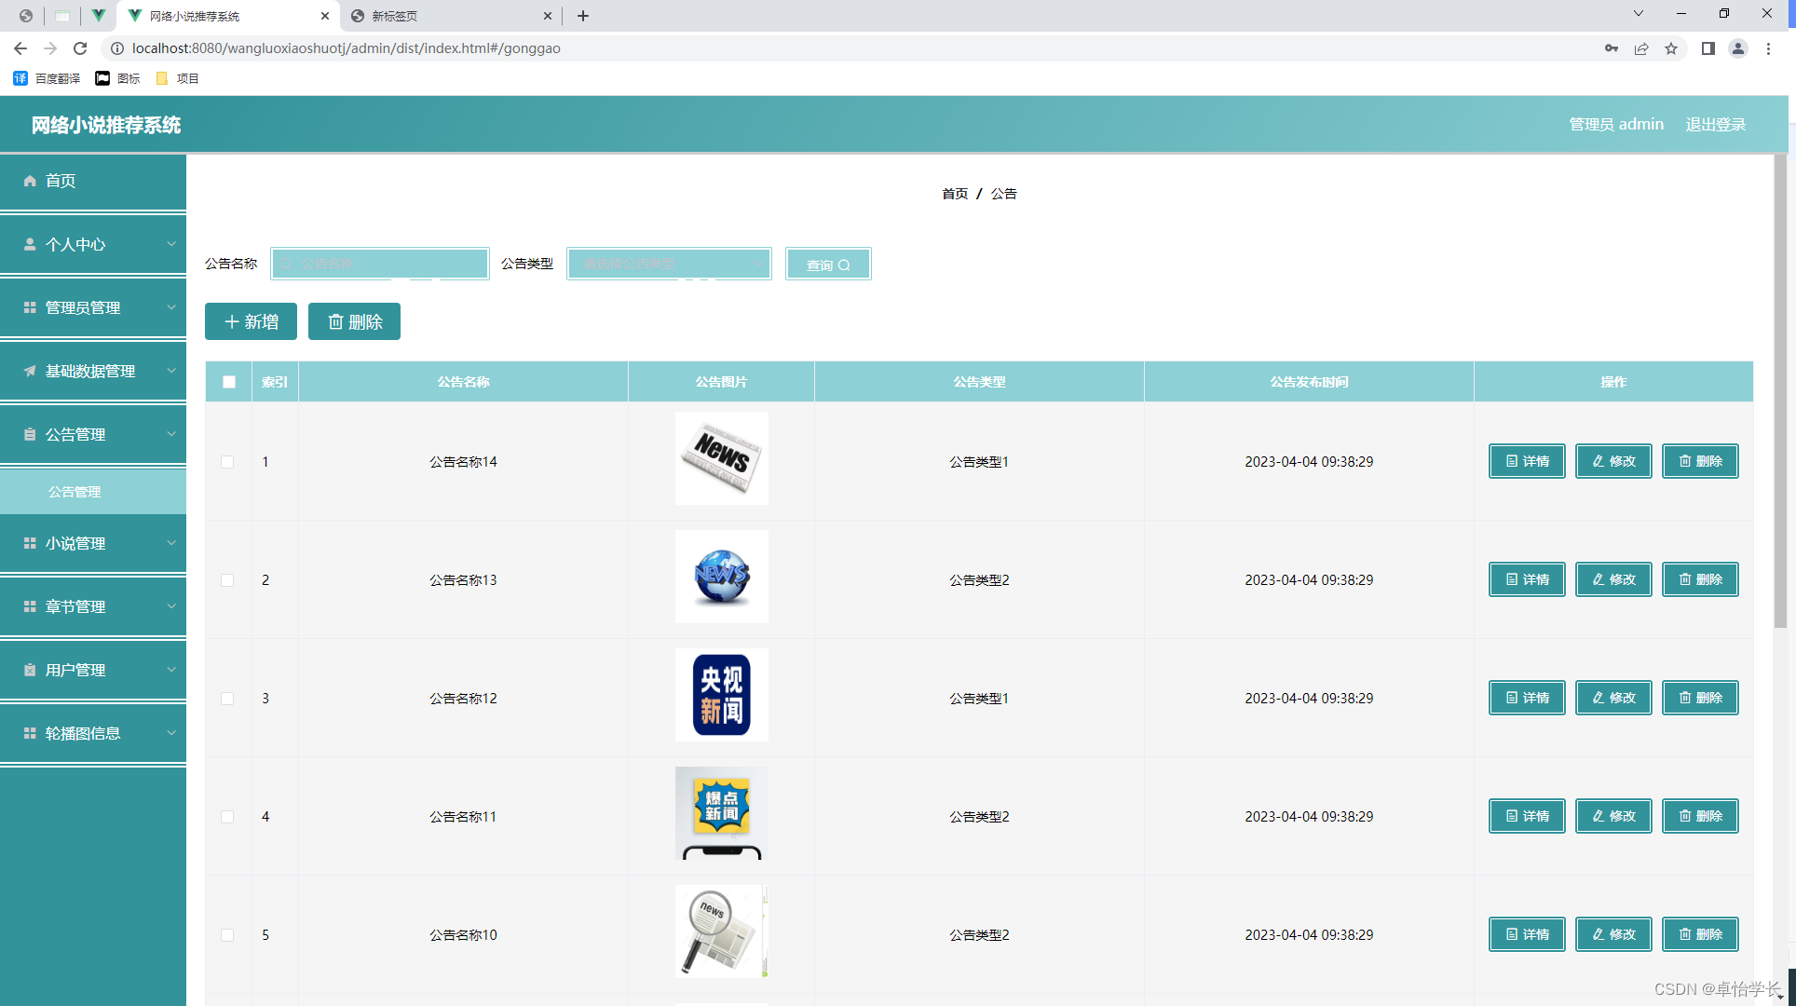Click the clipboard icon for 用户管理
The height and width of the screenshot is (1006, 1796).
coord(30,670)
